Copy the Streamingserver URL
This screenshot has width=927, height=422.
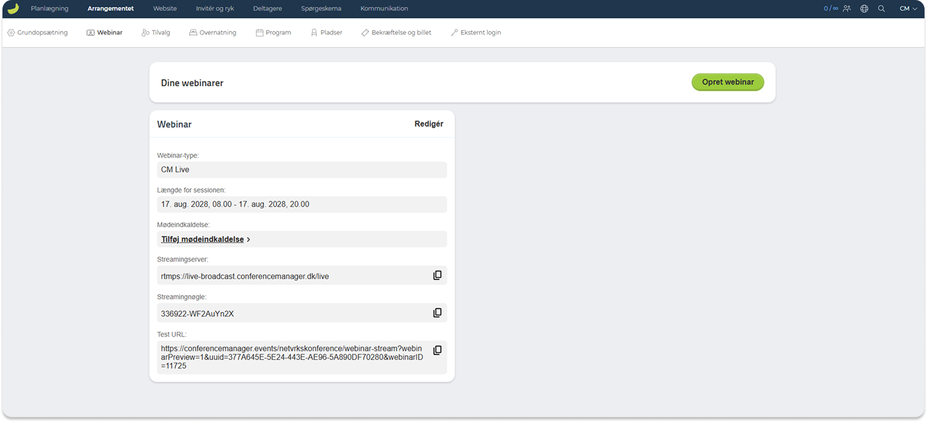[x=437, y=275]
